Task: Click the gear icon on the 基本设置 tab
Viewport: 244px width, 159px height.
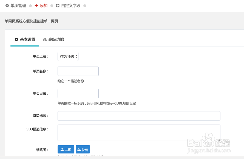Action: (x=16, y=39)
